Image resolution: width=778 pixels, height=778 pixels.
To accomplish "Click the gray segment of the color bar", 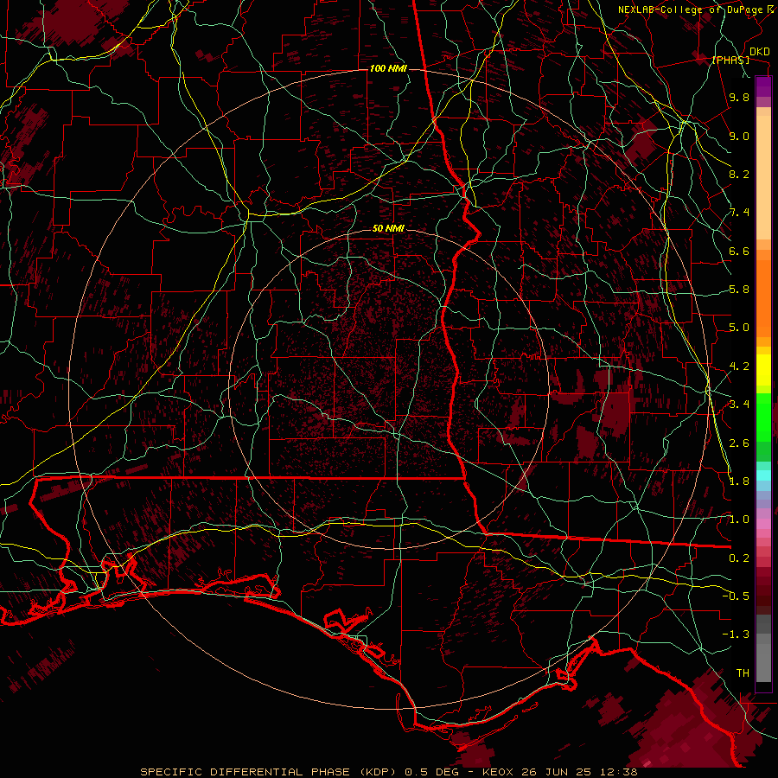I will pos(763,650).
